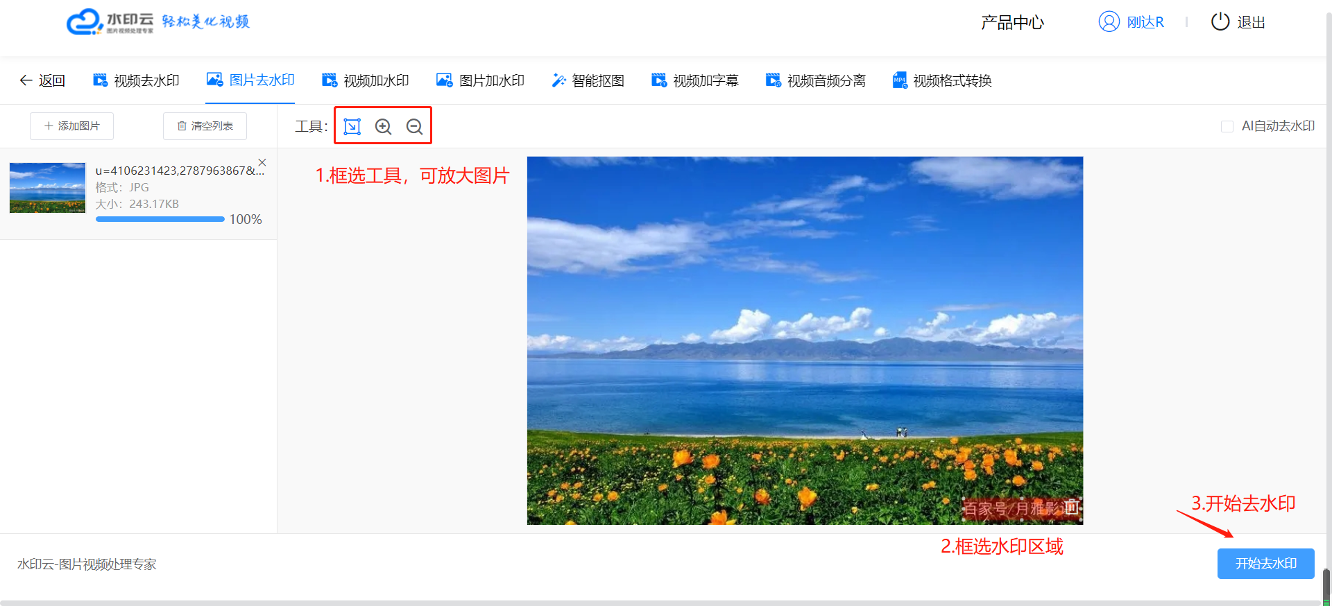Open the 视频加字幕 tab
The height and width of the screenshot is (606, 1332).
(x=695, y=80)
